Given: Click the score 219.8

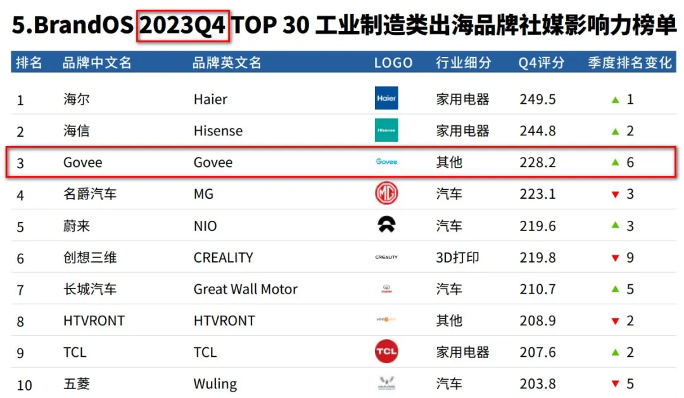Looking at the screenshot, I should (x=538, y=258).
